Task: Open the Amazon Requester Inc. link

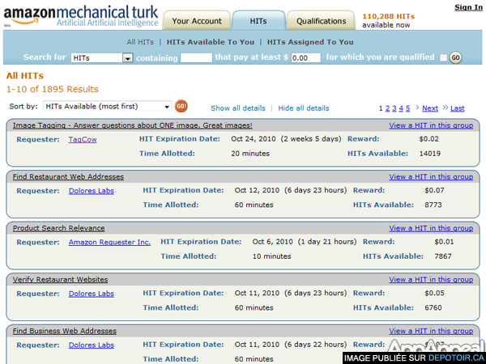Action: (109, 243)
